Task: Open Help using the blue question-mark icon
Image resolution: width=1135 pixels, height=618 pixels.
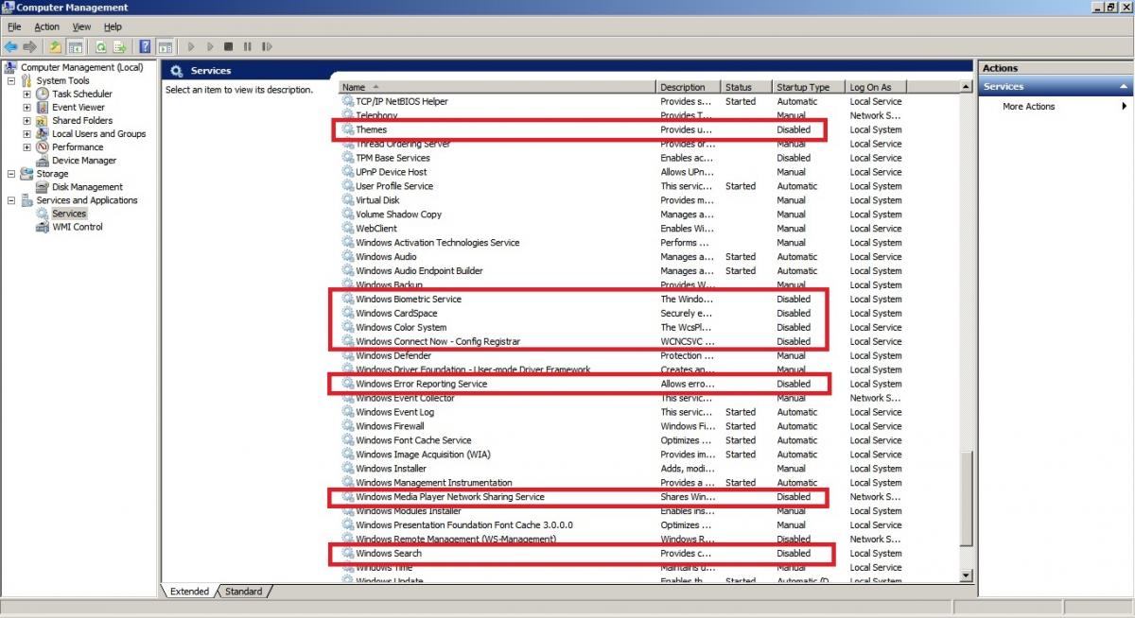Action: click(146, 46)
